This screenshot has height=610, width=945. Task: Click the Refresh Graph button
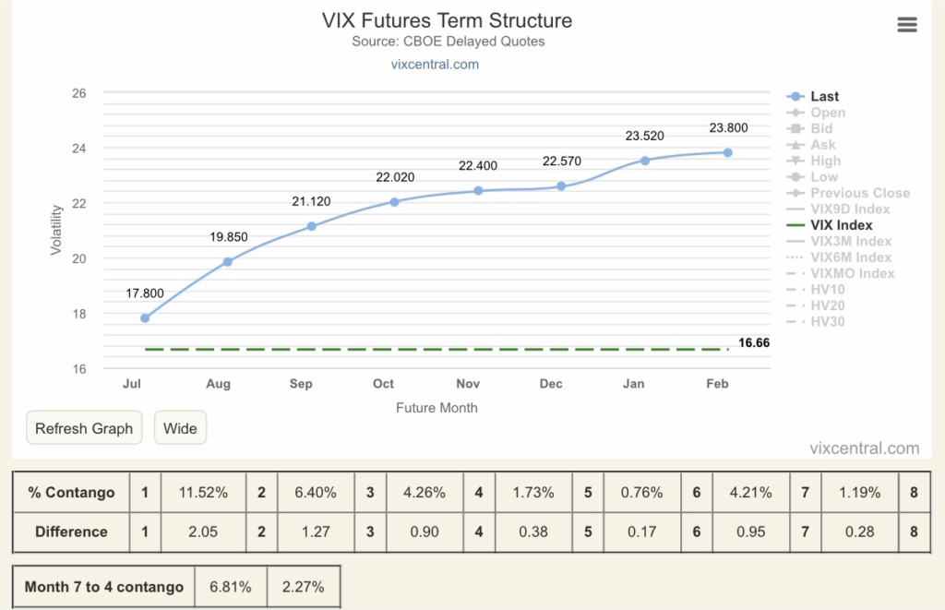pos(84,428)
